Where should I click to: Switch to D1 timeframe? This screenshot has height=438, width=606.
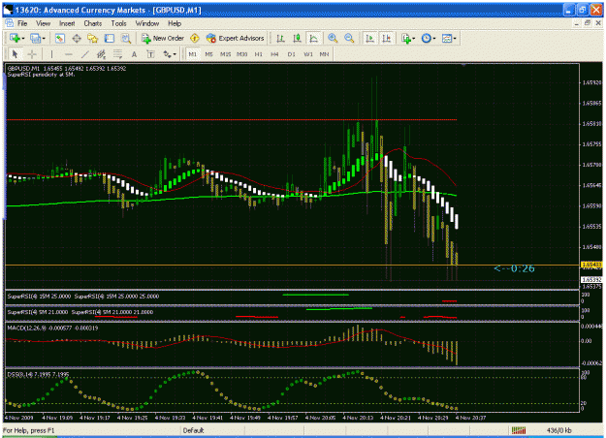[292, 54]
